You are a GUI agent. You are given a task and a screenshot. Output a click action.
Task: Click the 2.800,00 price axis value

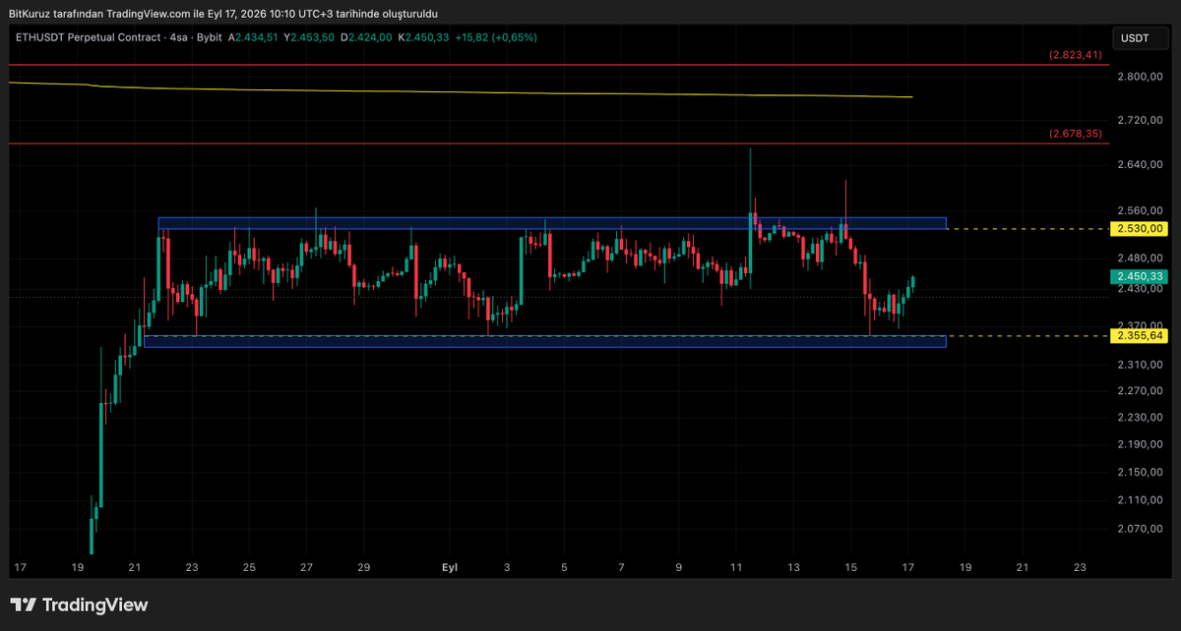tap(1139, 77)
